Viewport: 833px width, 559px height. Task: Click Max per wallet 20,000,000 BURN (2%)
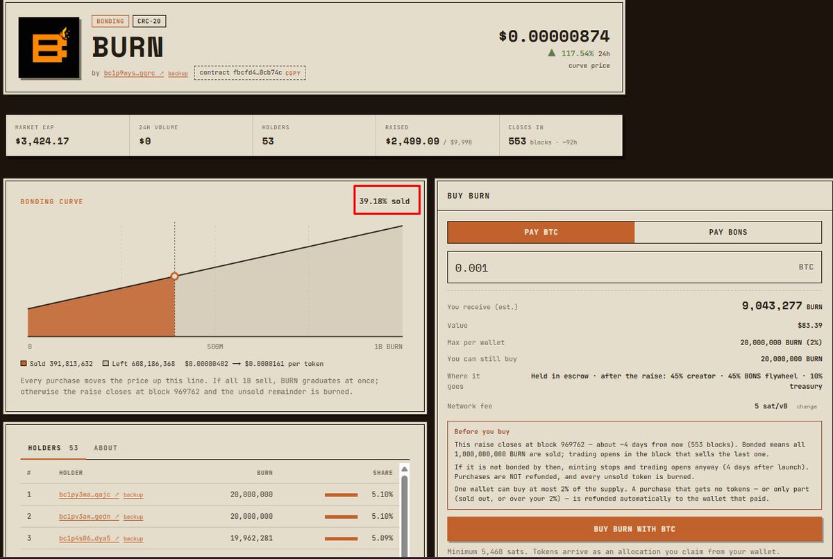[x=782, y=342]
